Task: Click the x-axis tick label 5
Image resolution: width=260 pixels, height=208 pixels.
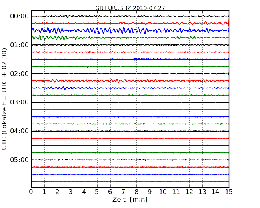Action: coord(97,192)
